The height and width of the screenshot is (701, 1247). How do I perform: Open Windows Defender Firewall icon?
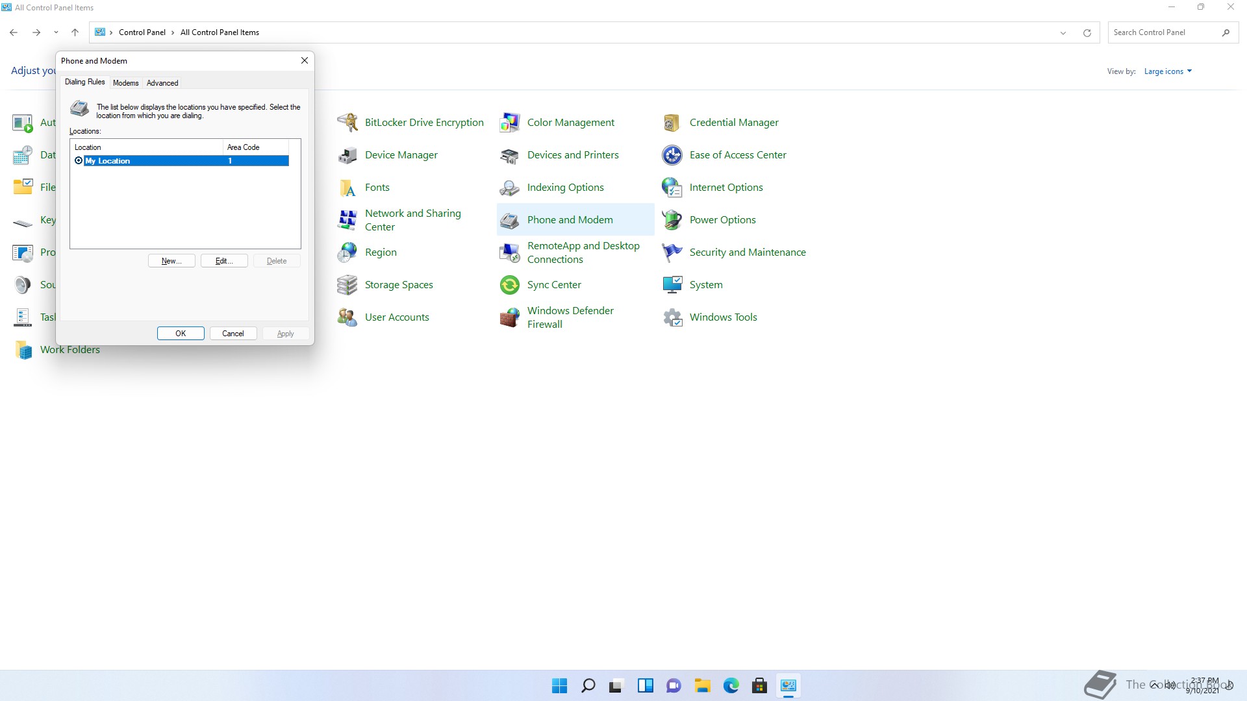pos(510,317)
